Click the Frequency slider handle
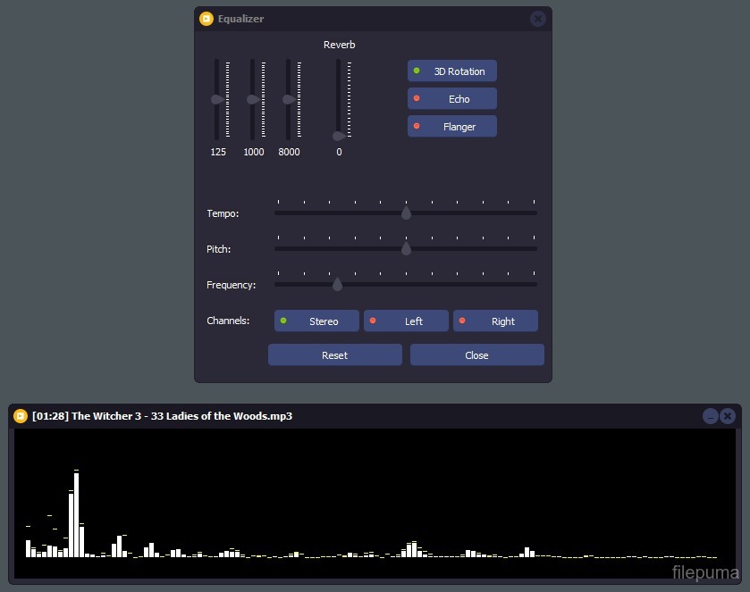 [337, 284]
